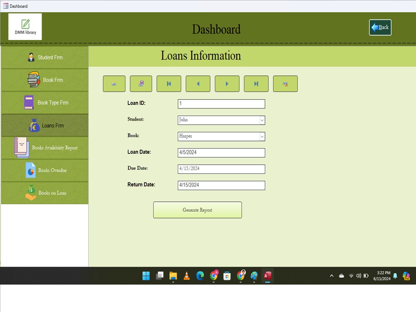Open the Wi-Fi network tray icon

[351, 276]
